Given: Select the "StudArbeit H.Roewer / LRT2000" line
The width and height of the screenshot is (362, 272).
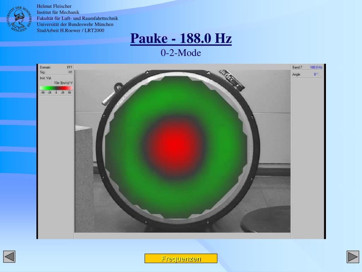Looking at the screenshot, I should pos(70,30).
